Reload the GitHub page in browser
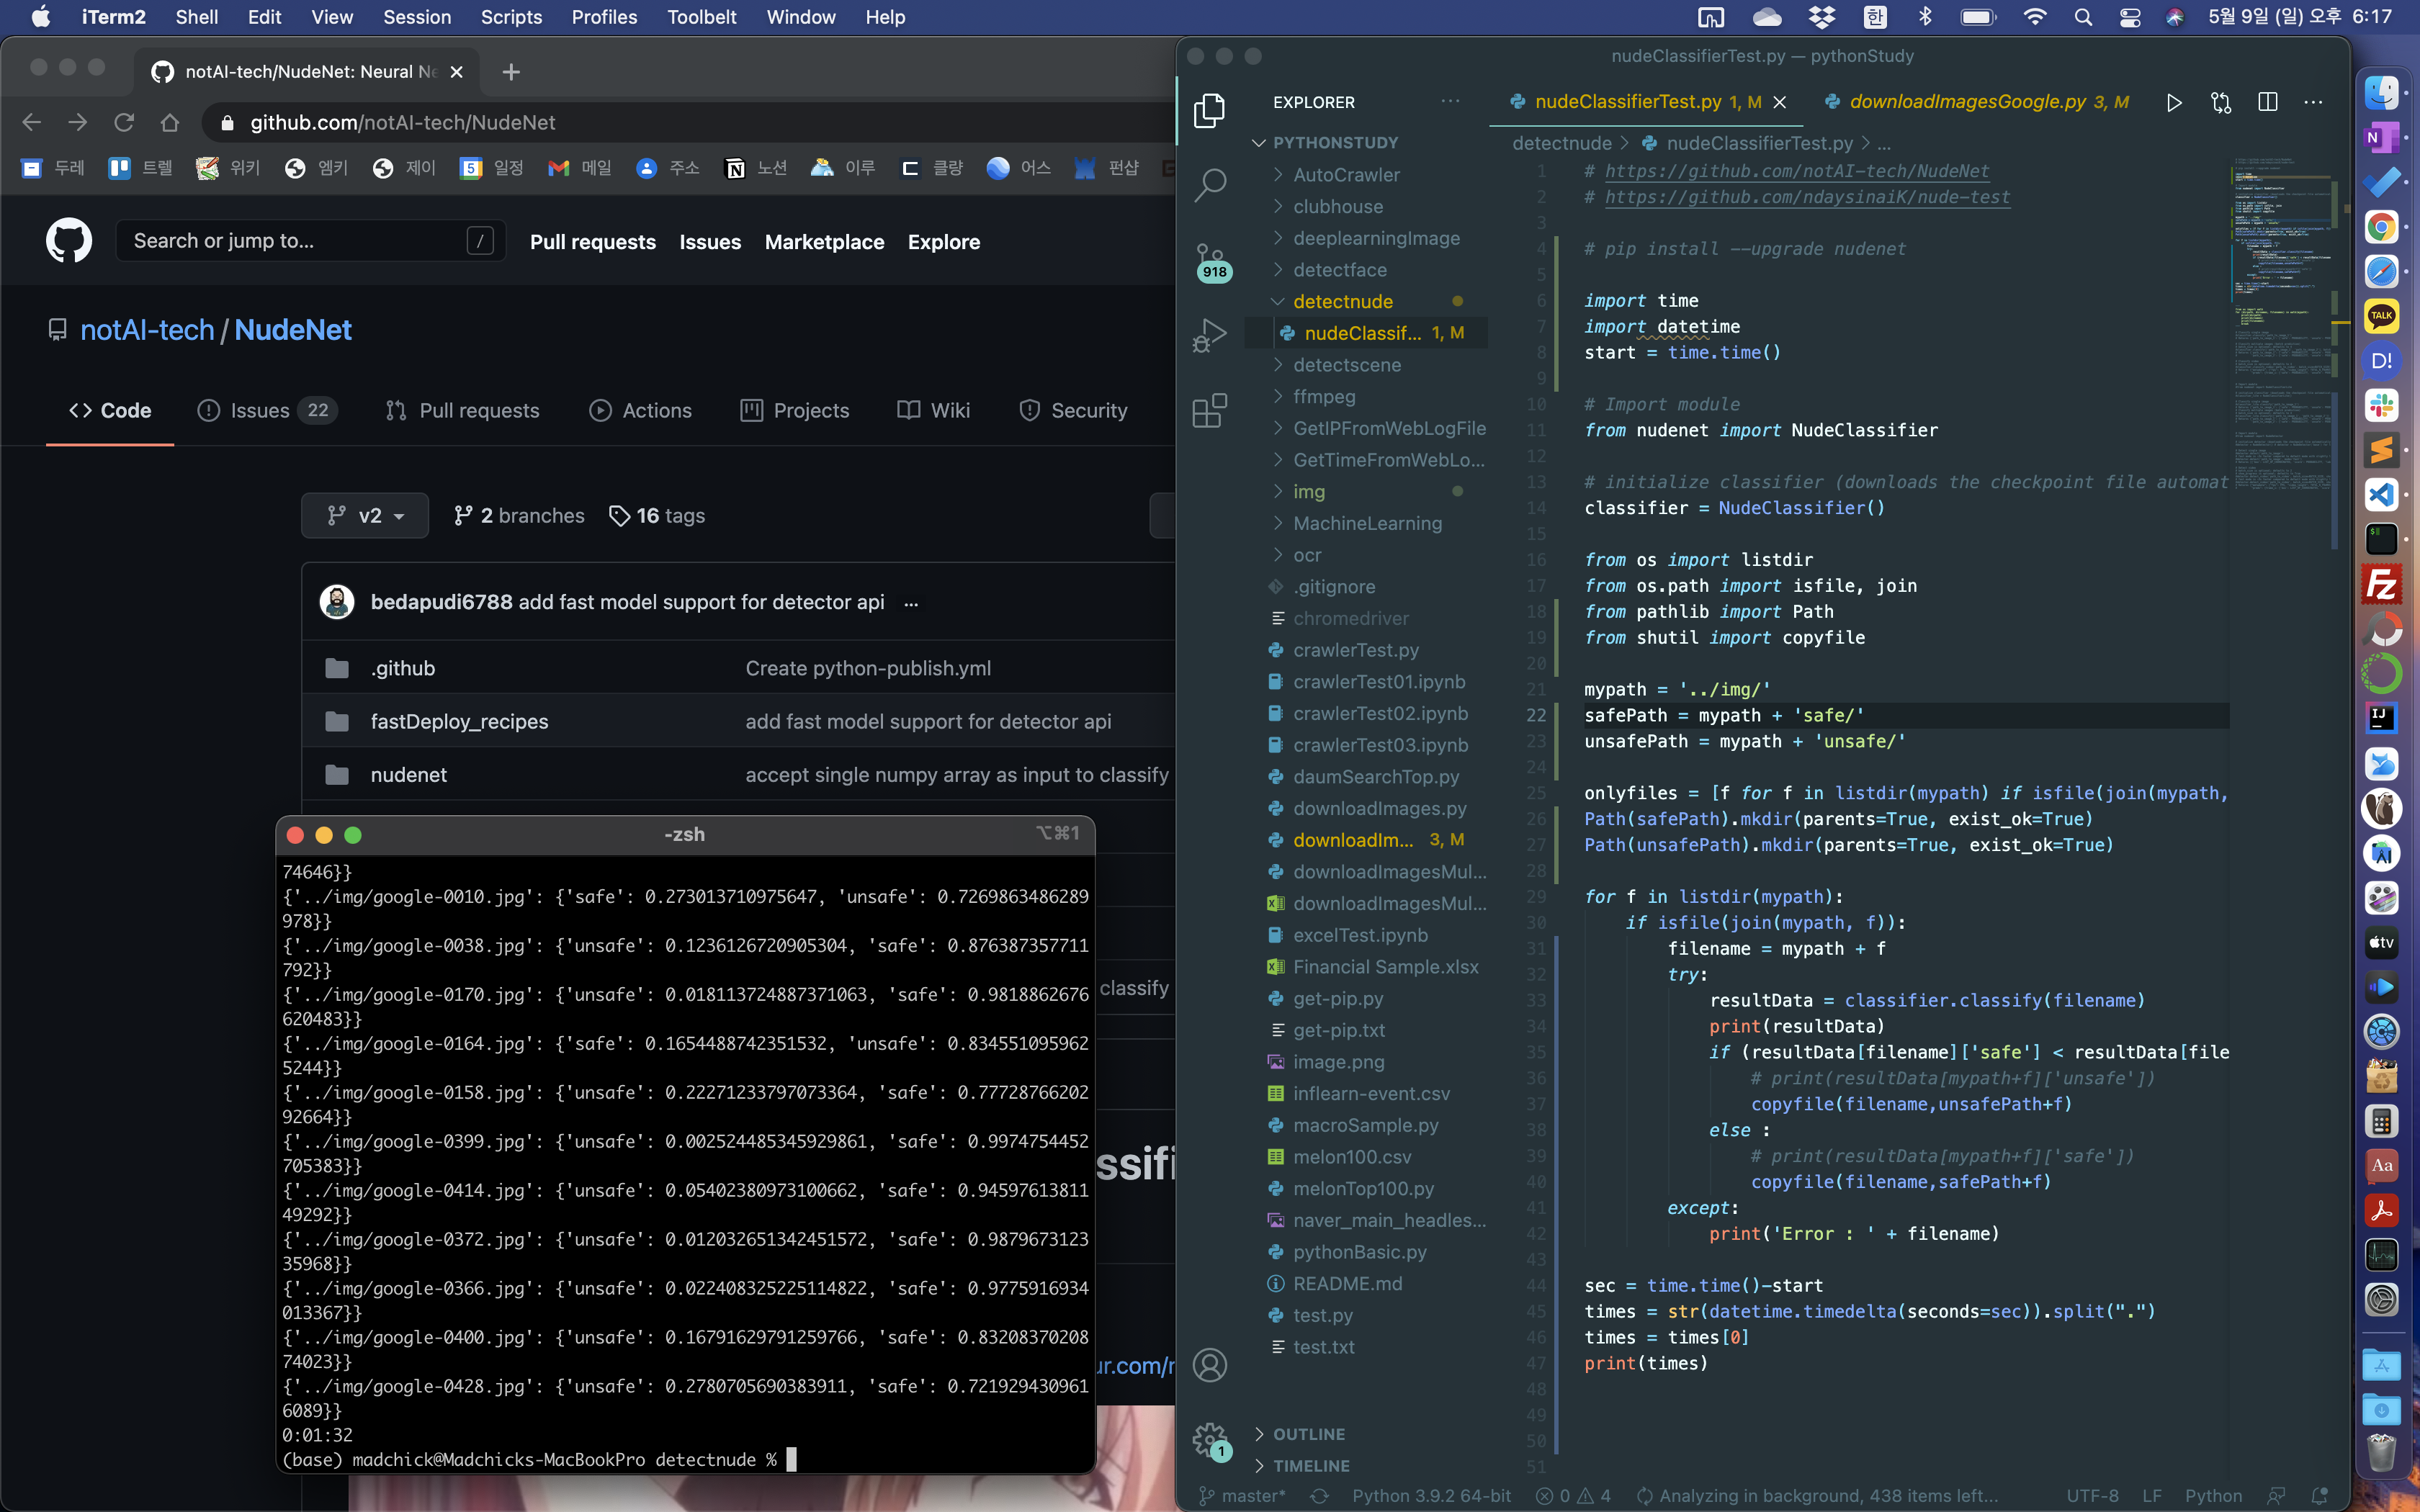2420x1512 pixels. 124,122
